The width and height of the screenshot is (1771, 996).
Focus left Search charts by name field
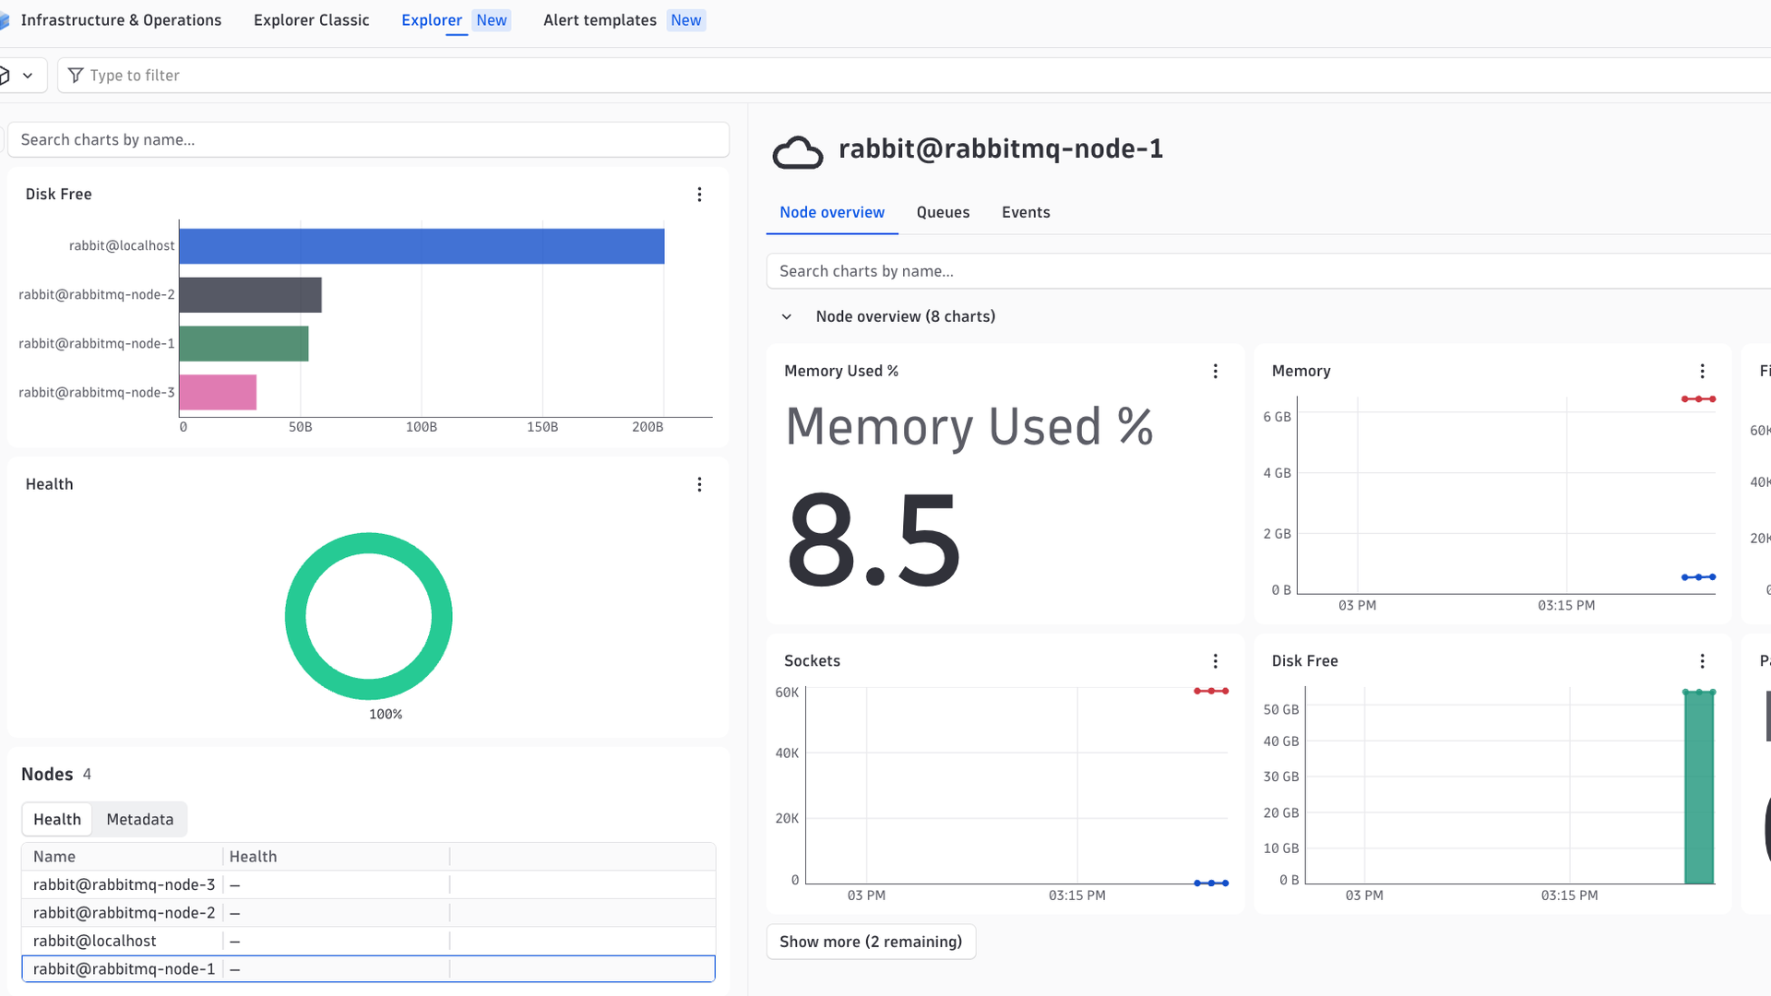click(x=368, y=140)
